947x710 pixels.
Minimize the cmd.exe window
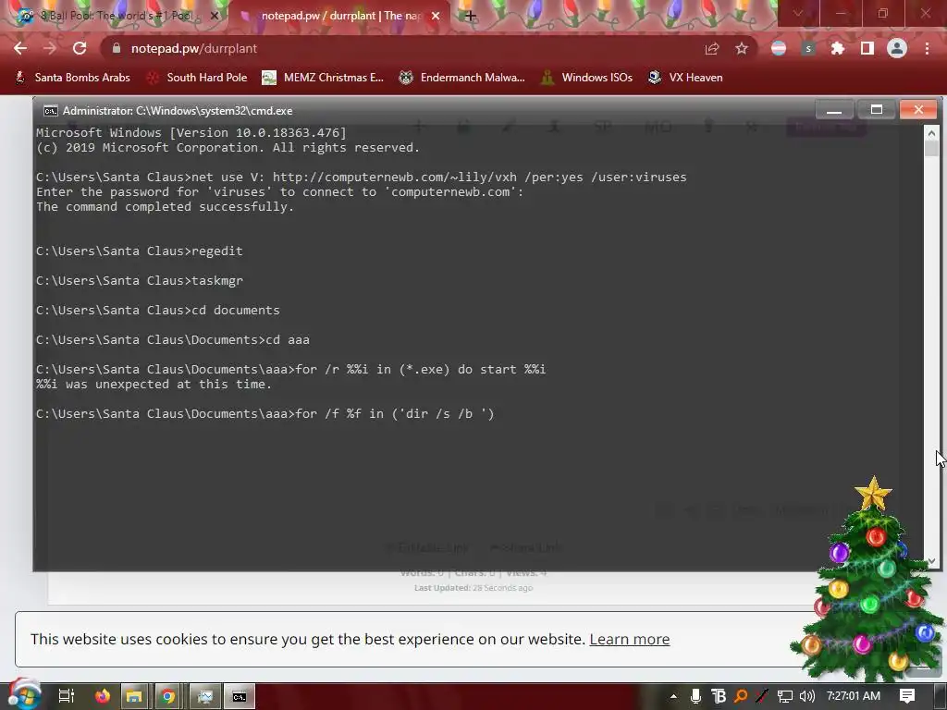tap(834, 110)
